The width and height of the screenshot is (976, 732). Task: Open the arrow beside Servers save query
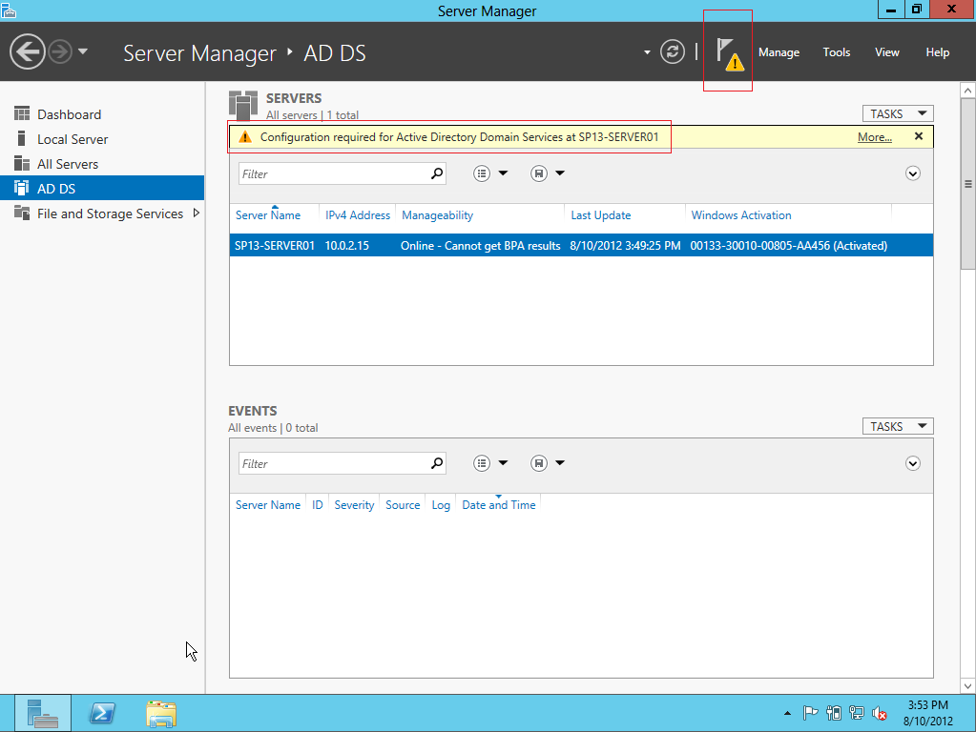(560, 173)
